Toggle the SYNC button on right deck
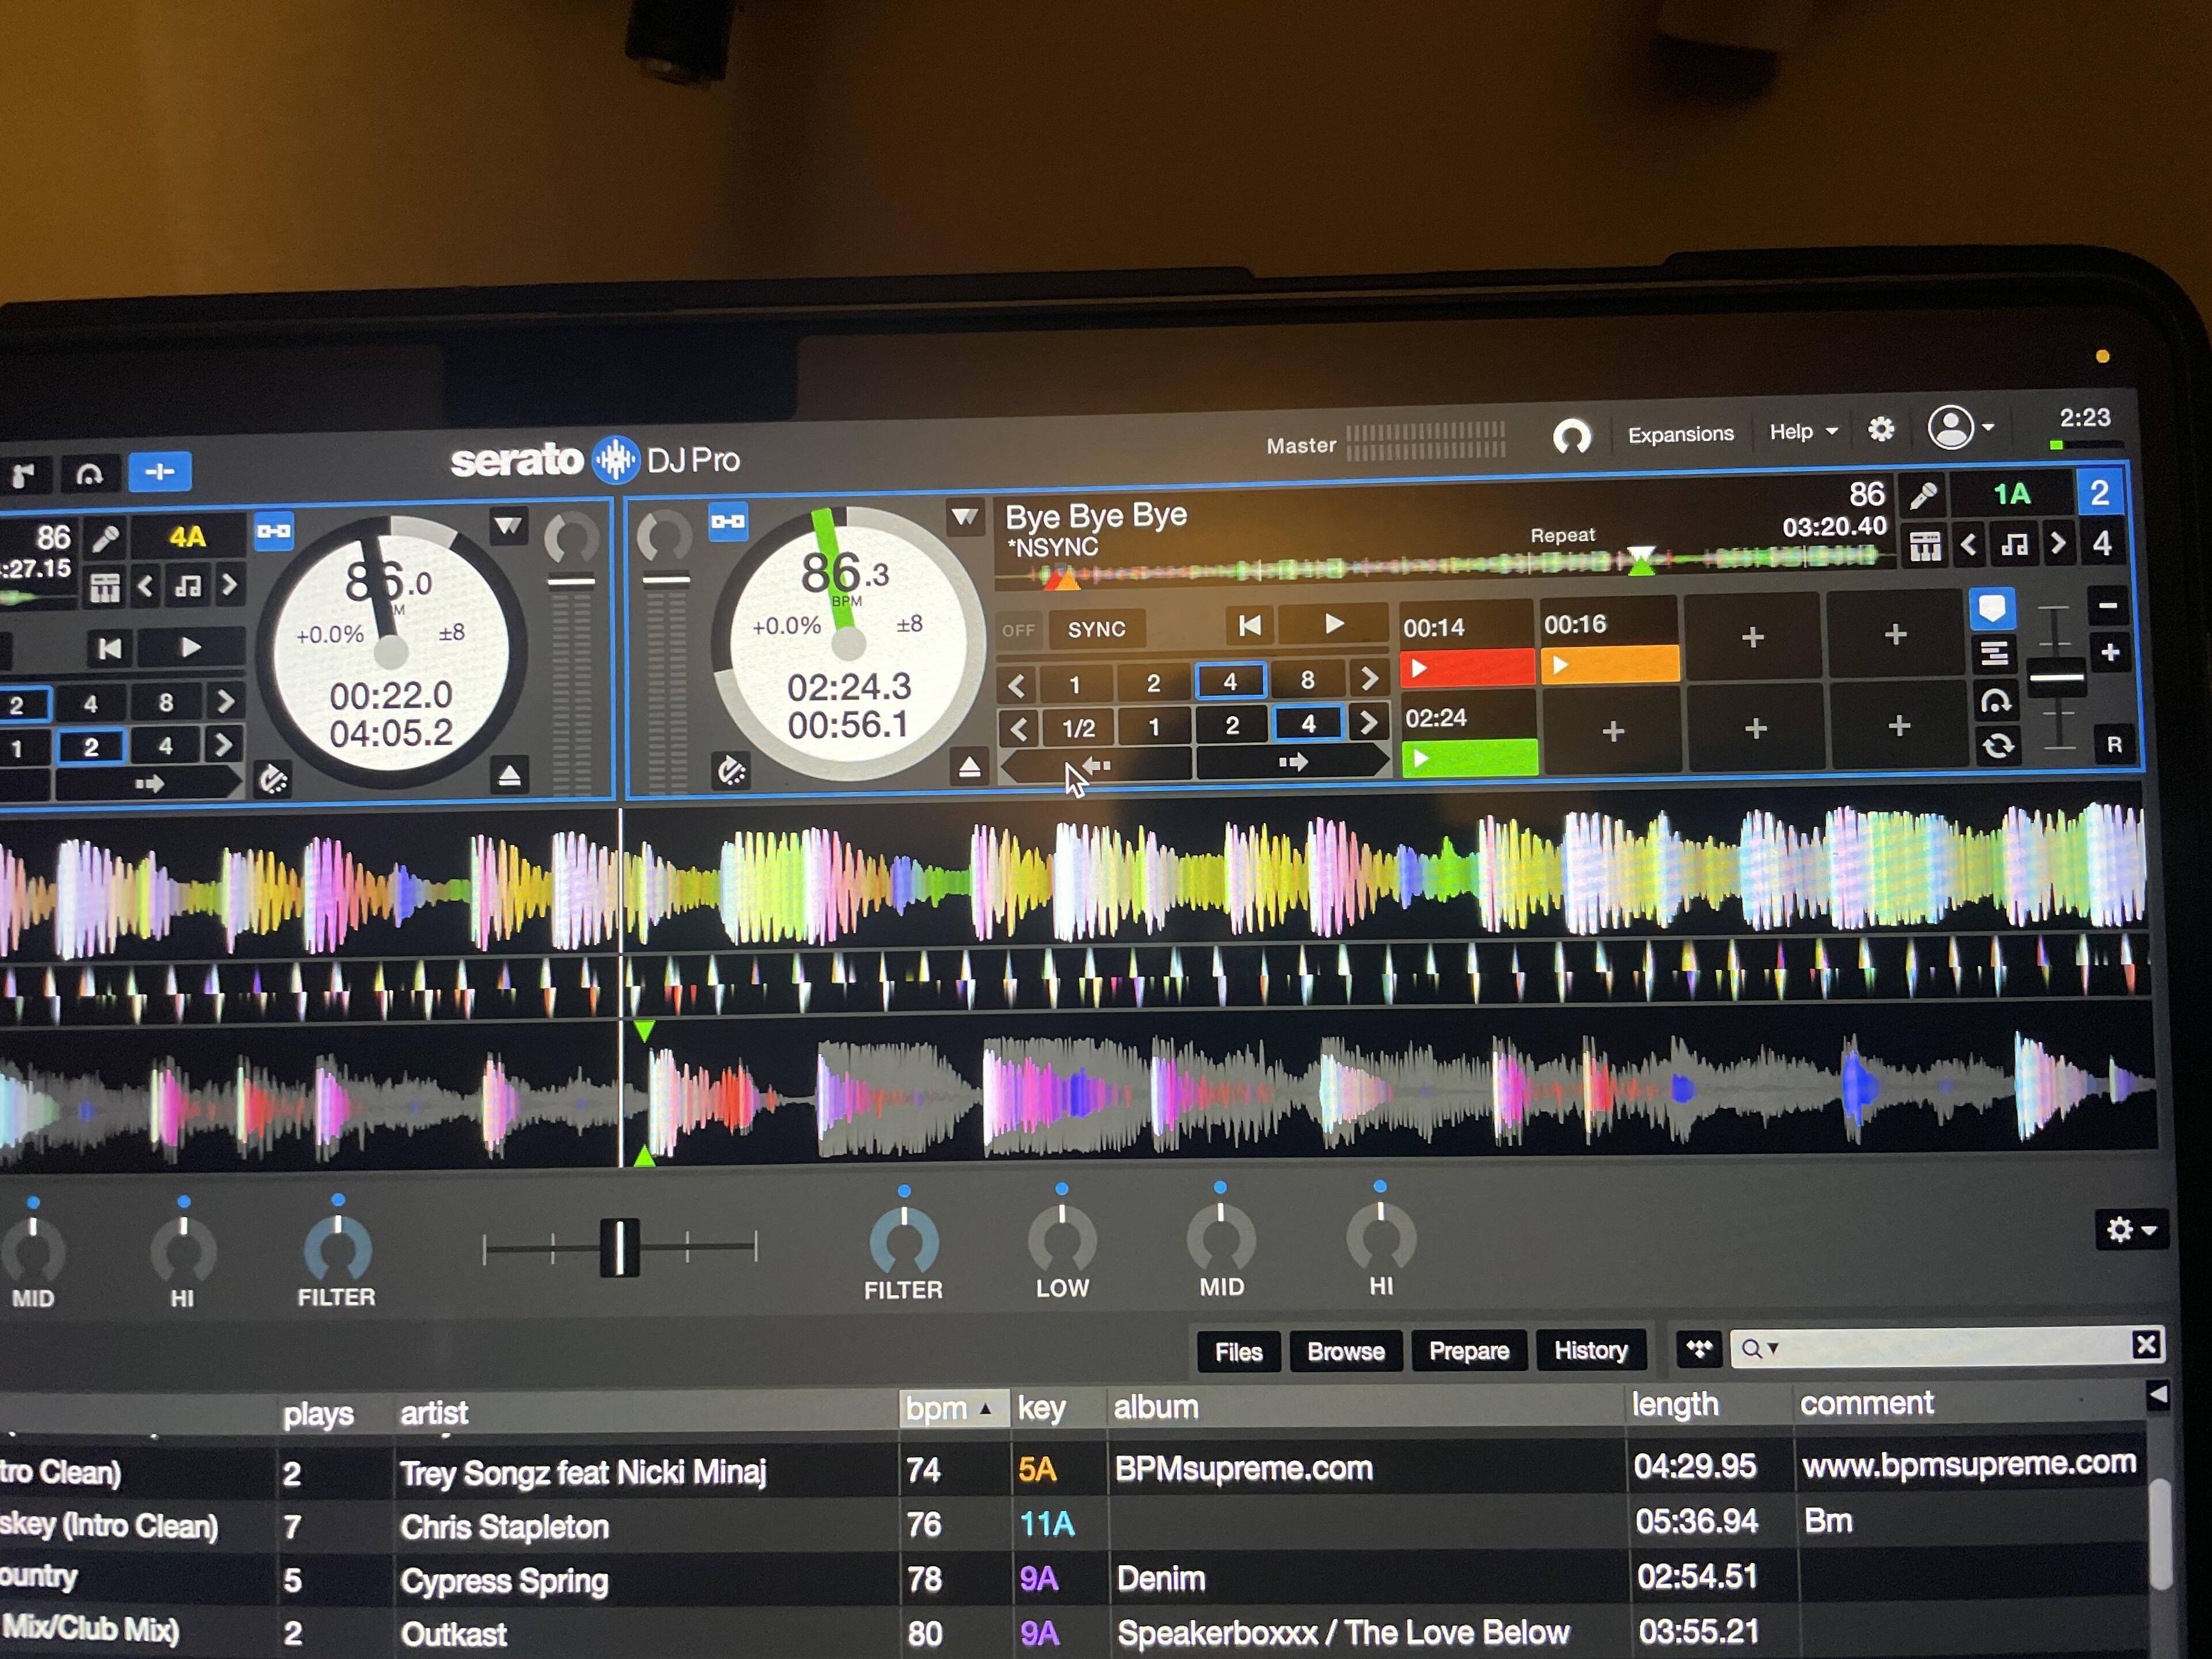The height and width of the screenshot is (1659, 2212). click(1096, 630)
